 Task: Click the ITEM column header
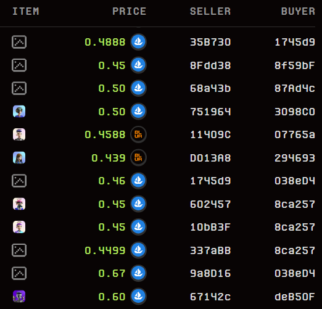pyautogui.click(x=26, y=11)
